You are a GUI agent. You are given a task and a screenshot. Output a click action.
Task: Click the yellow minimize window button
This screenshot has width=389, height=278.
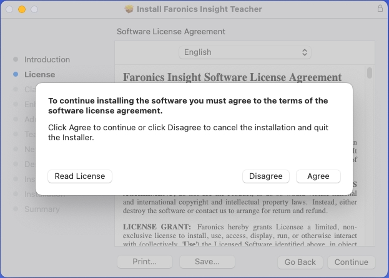(22, 9)
